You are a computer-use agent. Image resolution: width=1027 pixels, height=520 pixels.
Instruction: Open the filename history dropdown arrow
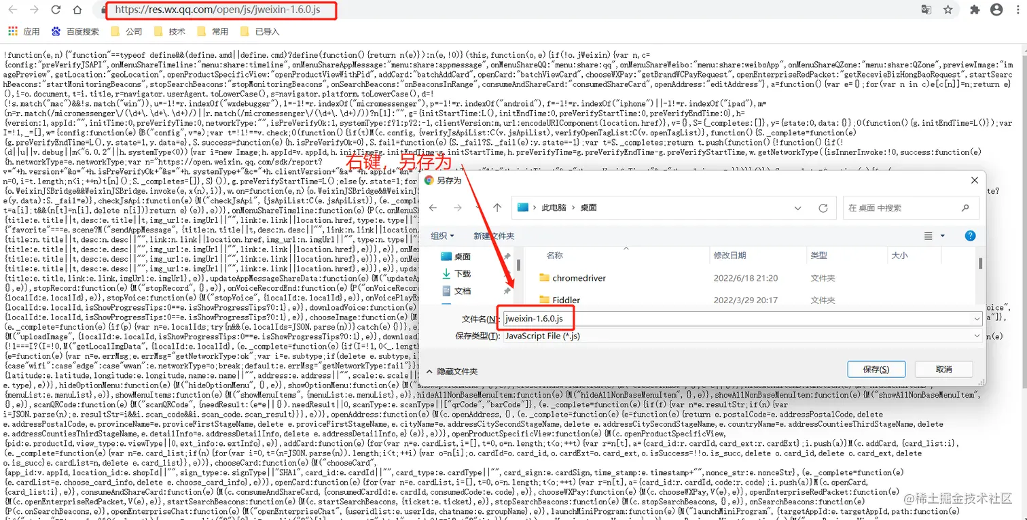[977, 318]
